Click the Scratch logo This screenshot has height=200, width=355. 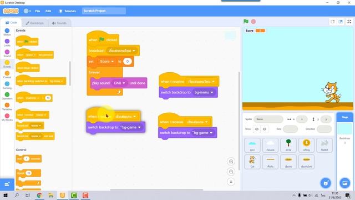[x=11, y=11]
